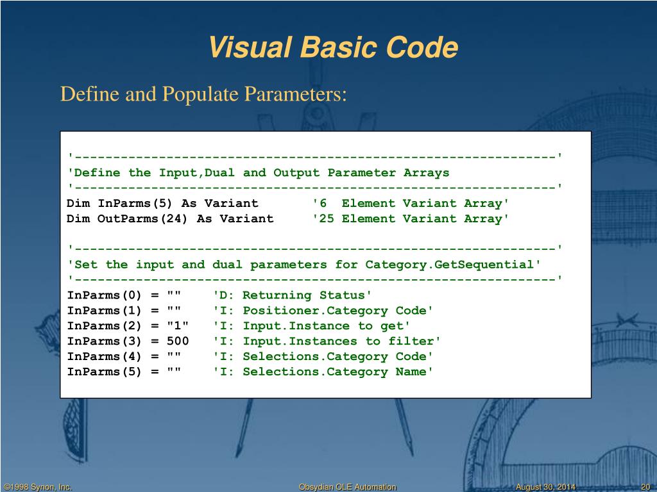Click the '6 Element Variant Array' comment

411,203
